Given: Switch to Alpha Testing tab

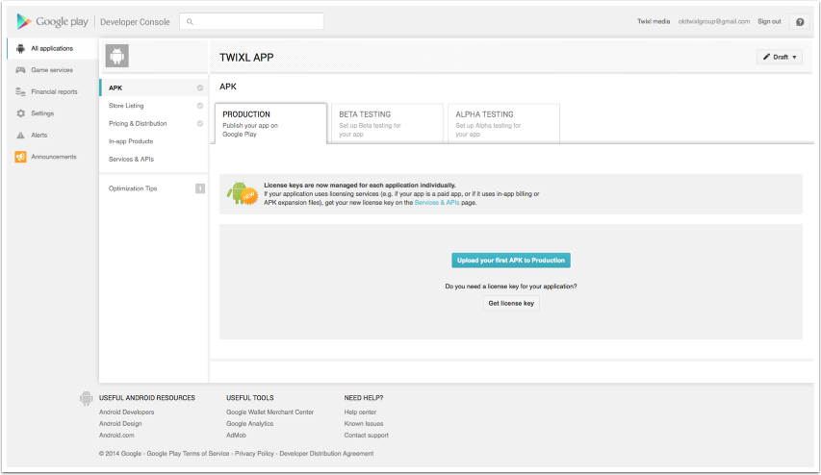Looking at the screenshot, I should tap(503, 123).
